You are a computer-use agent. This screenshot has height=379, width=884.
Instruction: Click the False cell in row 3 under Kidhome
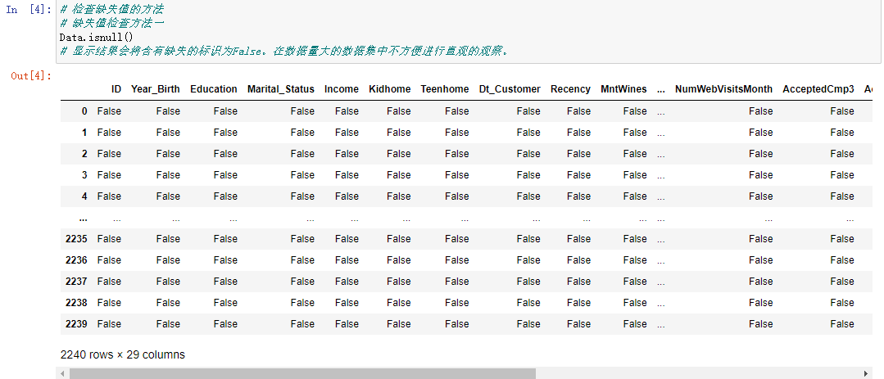[399, 175]
